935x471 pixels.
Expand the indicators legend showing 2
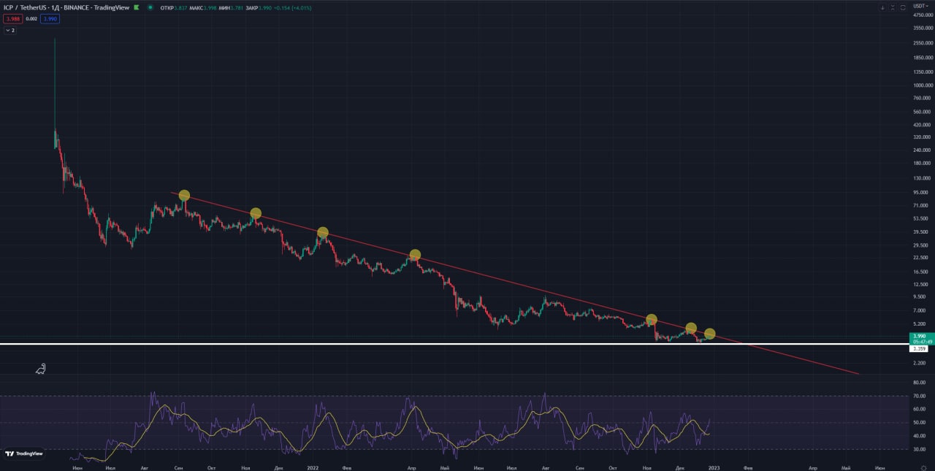tap(10, 31)
